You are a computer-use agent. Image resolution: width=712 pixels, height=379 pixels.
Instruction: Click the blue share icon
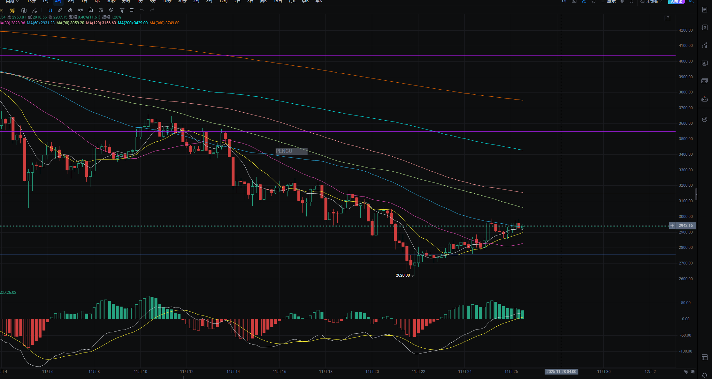tap(691, 2)
